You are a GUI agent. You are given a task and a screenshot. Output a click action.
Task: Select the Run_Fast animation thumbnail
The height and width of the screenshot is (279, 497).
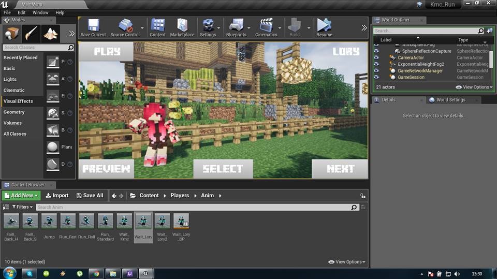tap(68, 222)
